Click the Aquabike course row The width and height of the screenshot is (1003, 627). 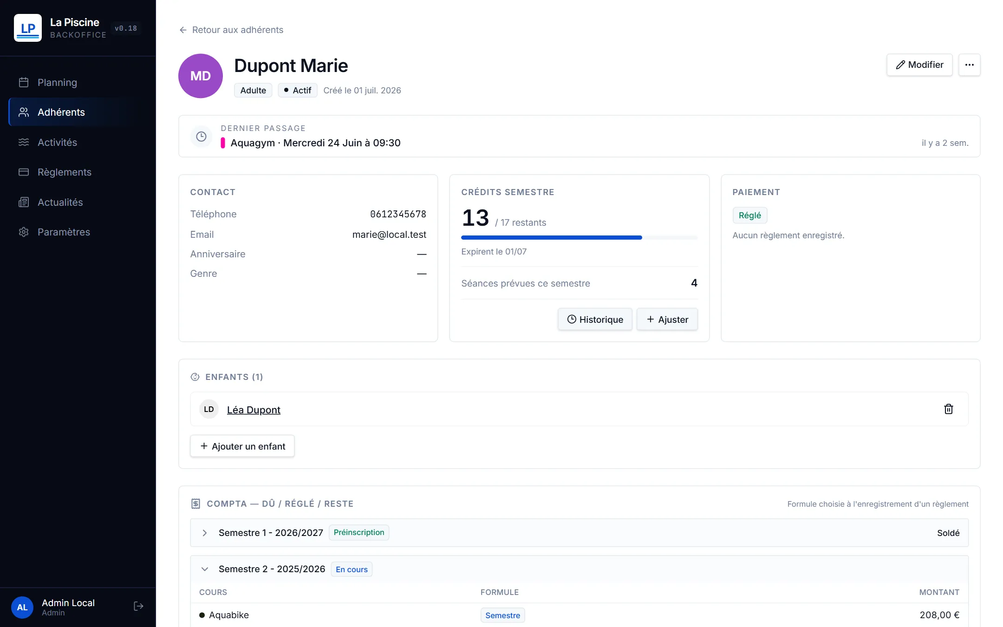(x=579, y=615)
